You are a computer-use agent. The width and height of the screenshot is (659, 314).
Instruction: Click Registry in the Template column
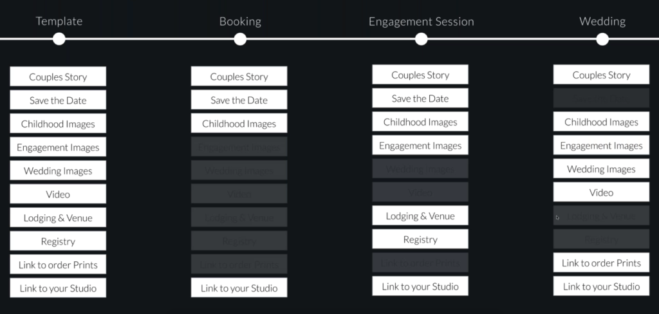click(58, 241)
